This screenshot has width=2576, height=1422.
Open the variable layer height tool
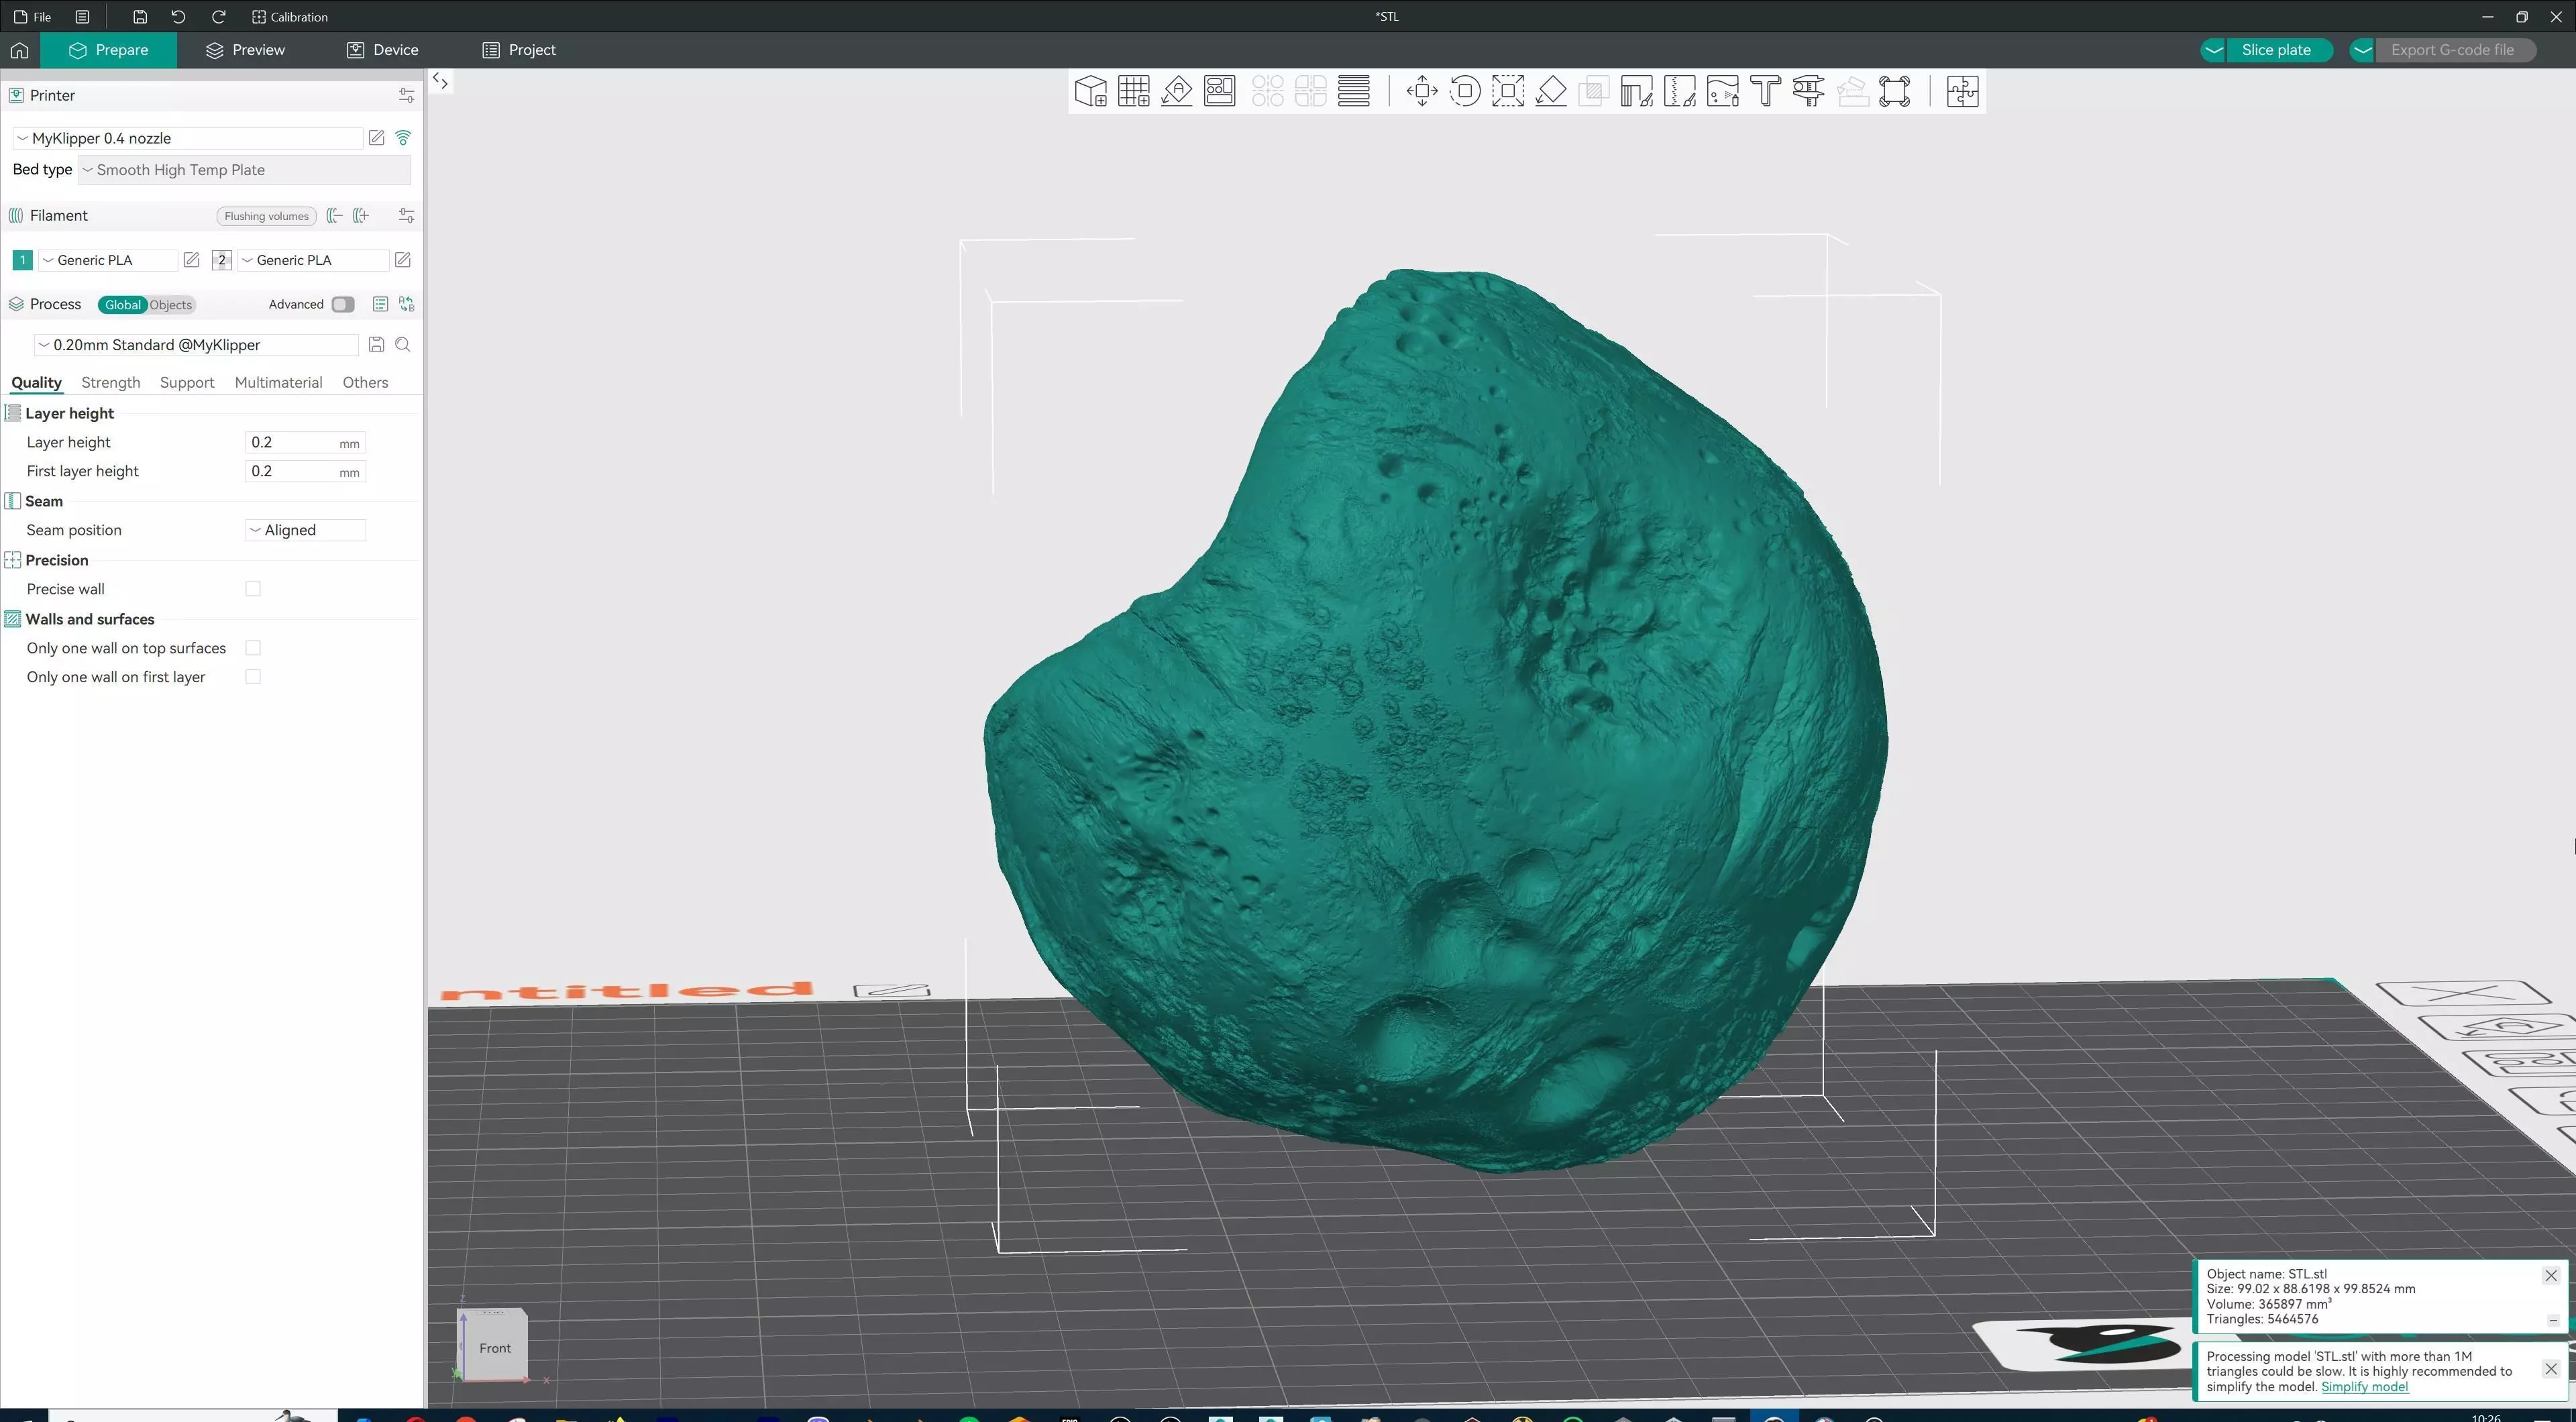(1354, 91)
